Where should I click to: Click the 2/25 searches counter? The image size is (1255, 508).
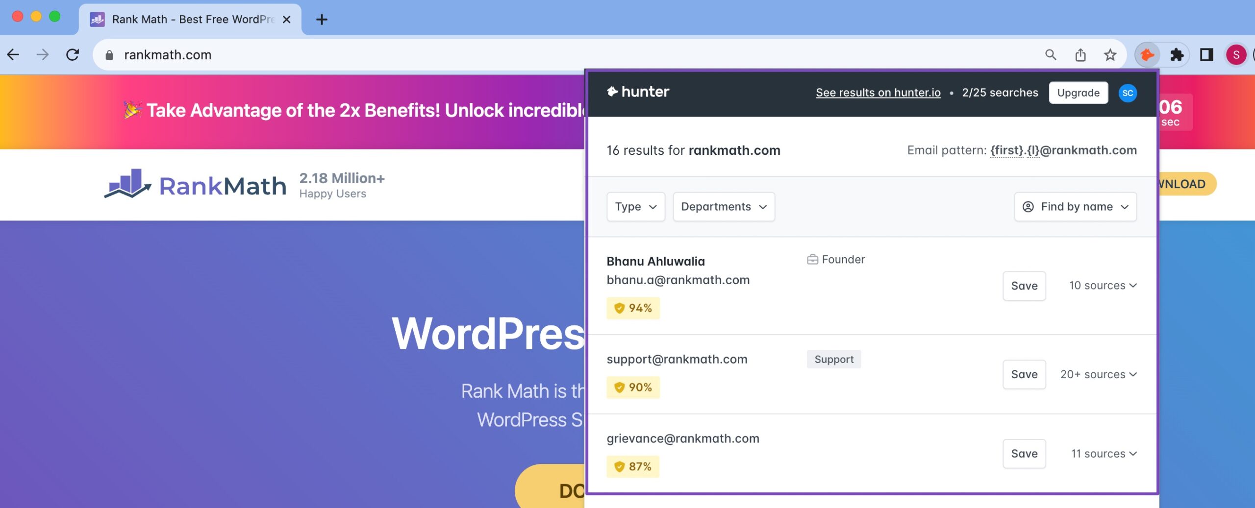pyautogui.click(x=1000, y=93)
